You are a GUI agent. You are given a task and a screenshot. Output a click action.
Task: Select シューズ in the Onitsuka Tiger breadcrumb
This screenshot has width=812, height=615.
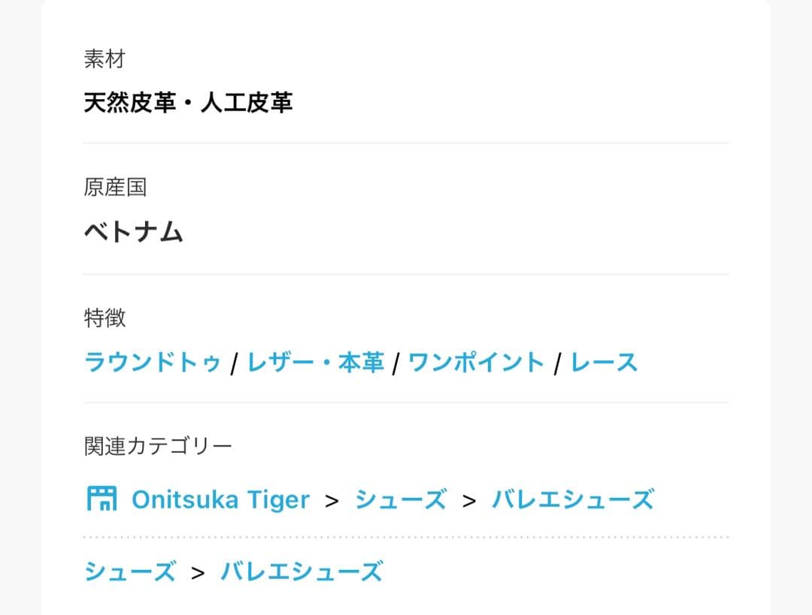pos(400,499)
